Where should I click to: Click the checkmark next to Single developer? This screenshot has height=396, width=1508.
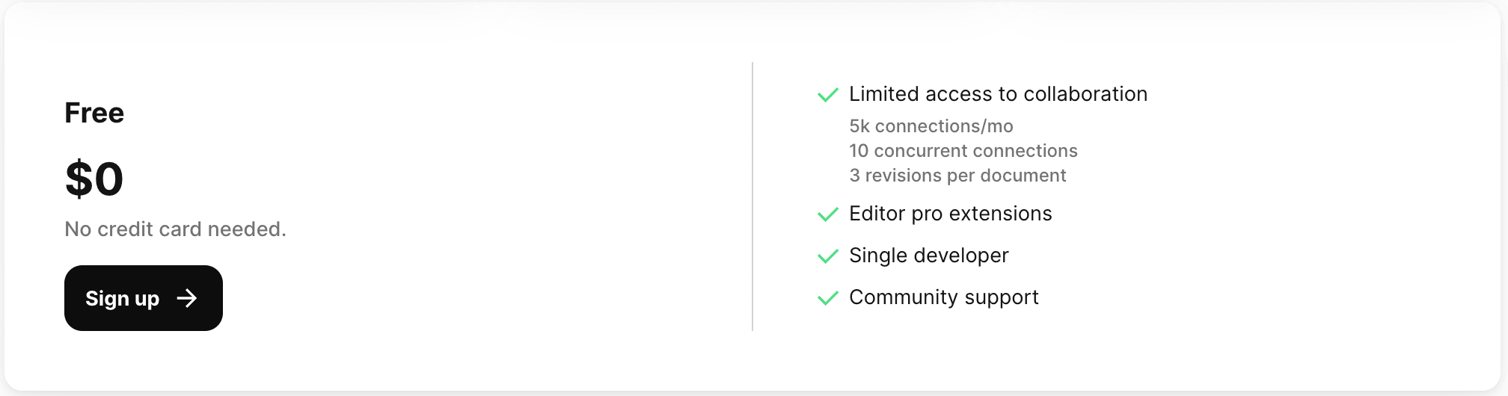tap(828, 256)
